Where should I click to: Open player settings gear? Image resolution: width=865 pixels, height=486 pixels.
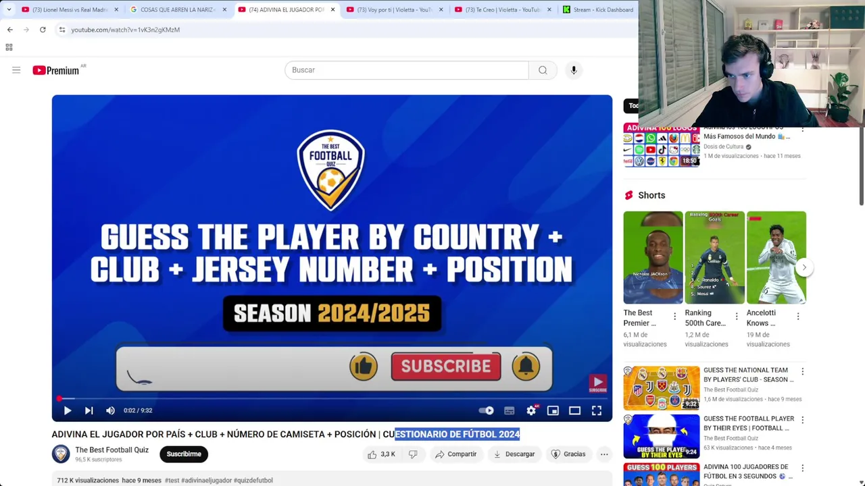pyautogui.click(x=531, y=410)
